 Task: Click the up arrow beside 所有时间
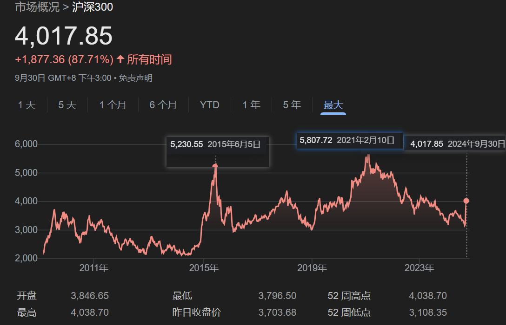click(x=120, y=59)
